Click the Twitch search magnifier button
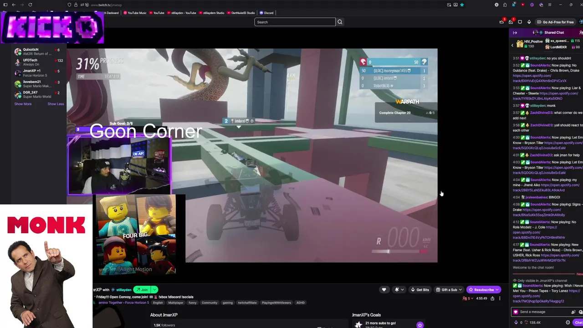The height and width of the screenshot is (328, 583). pos(340,22)
